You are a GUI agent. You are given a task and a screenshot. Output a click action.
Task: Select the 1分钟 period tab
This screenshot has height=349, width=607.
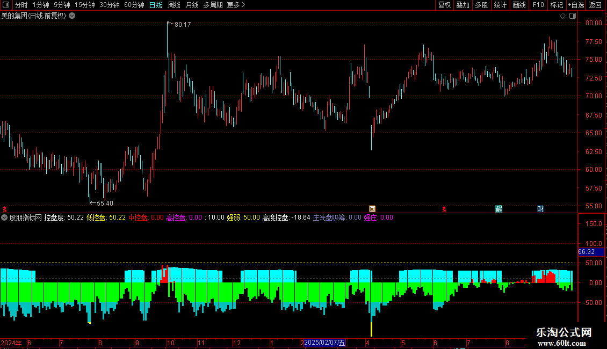41,5
